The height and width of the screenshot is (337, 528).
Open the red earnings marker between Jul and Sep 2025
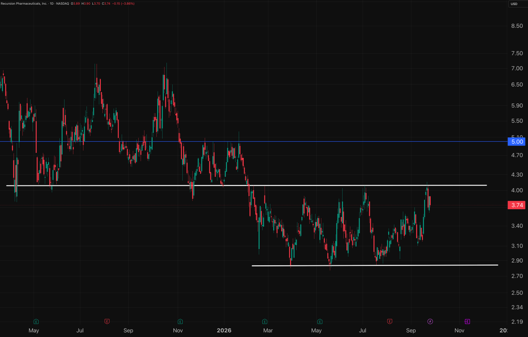click(107, 321)
